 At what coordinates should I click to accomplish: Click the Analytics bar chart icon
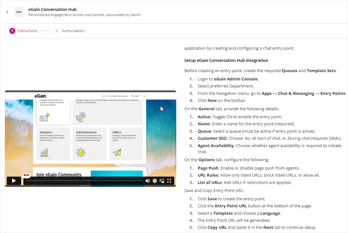[44, 153]
